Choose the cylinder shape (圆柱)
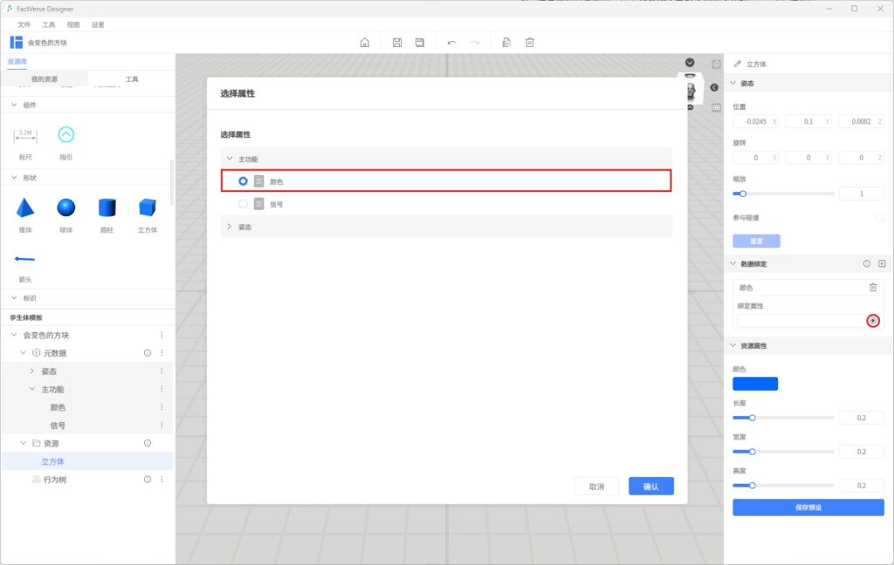The image size is (894, 565). click(x=107, y=208)
